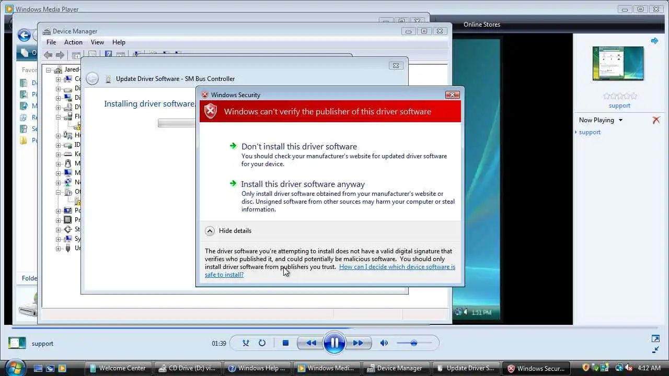Select the ports category icon in device tree
The width and height of the screenshot is (669, 376).
68,211
